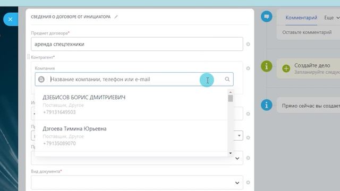The width and height of the screenshot is (340, 191).
Task: Click into Предмет договора input field
Action: tap(137, 44)
